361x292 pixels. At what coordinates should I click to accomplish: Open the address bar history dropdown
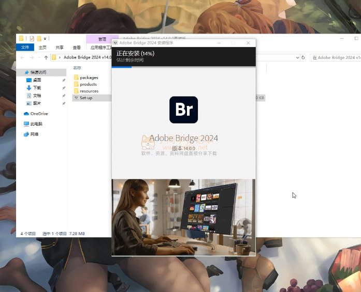click(297, 57)
